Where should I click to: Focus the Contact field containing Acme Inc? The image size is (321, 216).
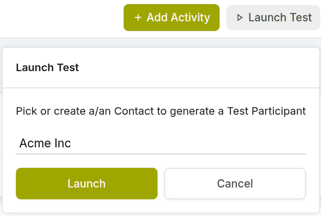pos(160,143)
